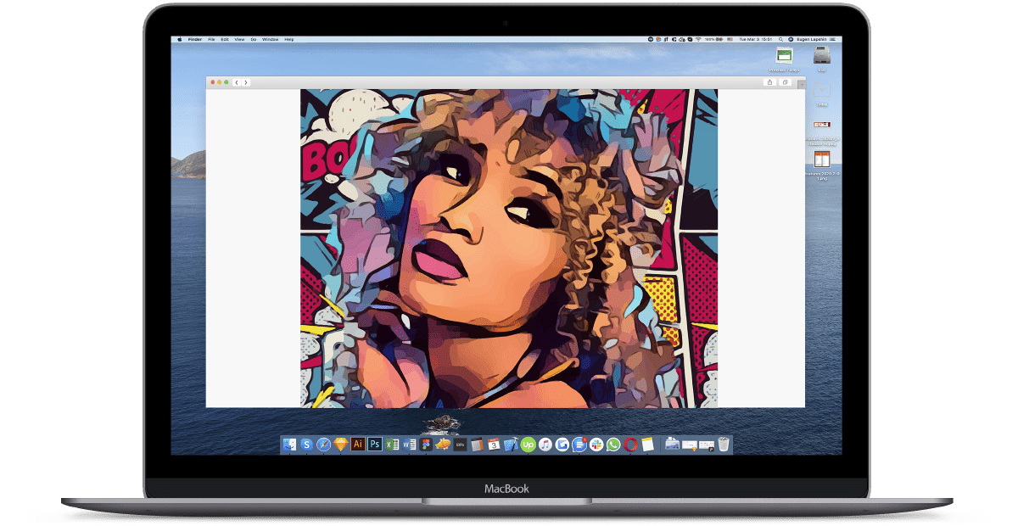Launch Slack from the Dock

(596, 444)
